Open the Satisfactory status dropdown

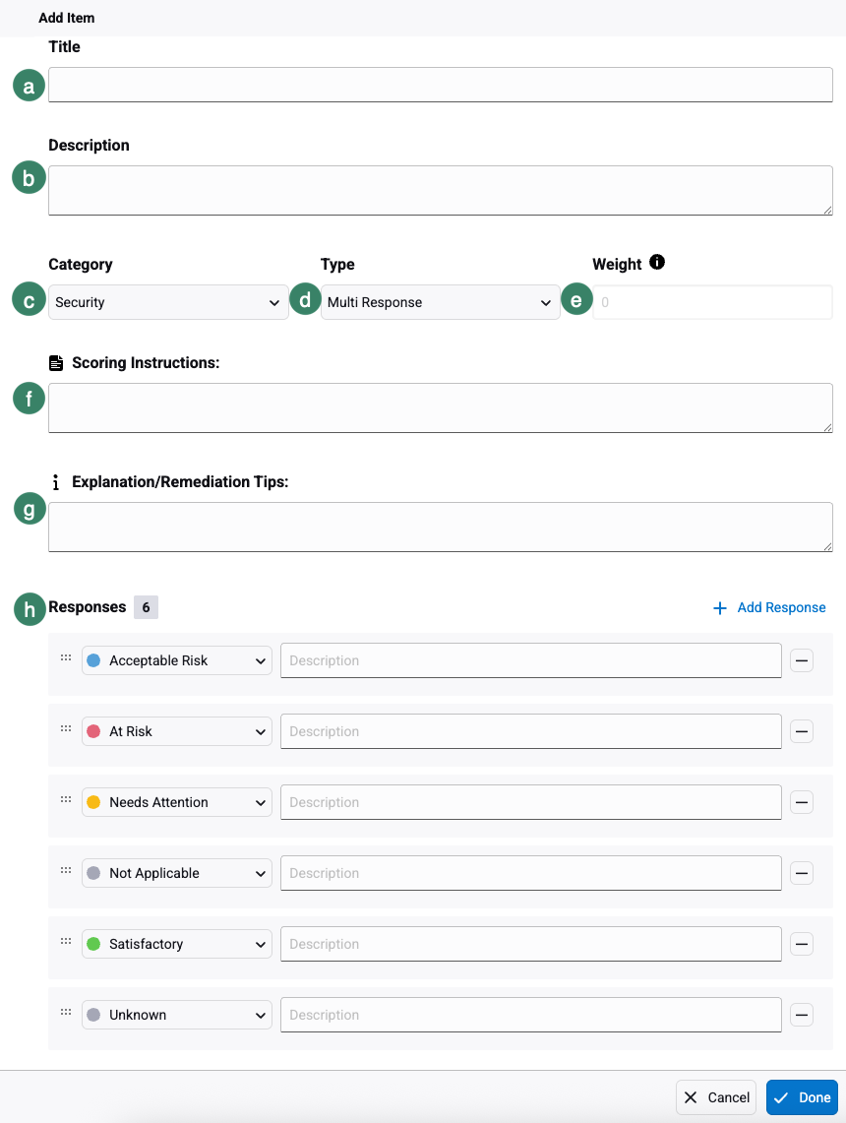tap(176, 944)
